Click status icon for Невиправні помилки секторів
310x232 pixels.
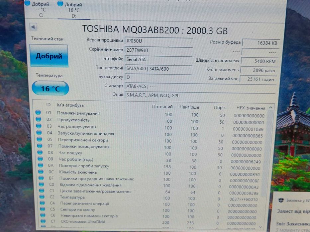tap(43, 215)
